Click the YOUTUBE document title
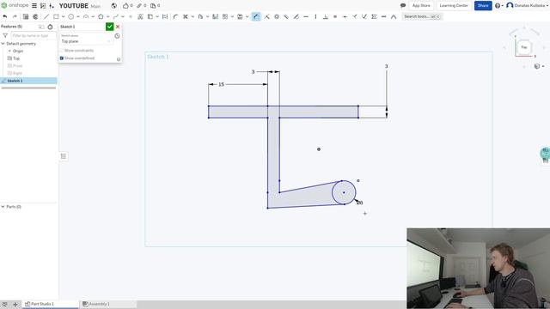Image resolution: width=550 pixels, height=309 pixels. point(74,6)
